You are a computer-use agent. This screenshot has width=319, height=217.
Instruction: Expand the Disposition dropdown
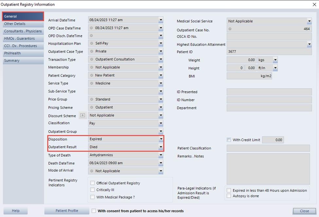pyautogui.click(x=161, y=139)
